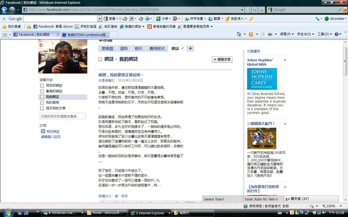Click the plus icon to add profile tab
This screenshot has height=217, width=348.
click(190, 48)
